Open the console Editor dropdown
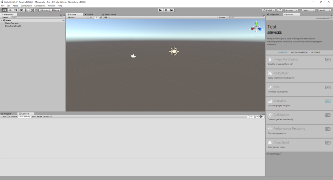The width and height of the screenshot is (333, 180). pos(47,117)
